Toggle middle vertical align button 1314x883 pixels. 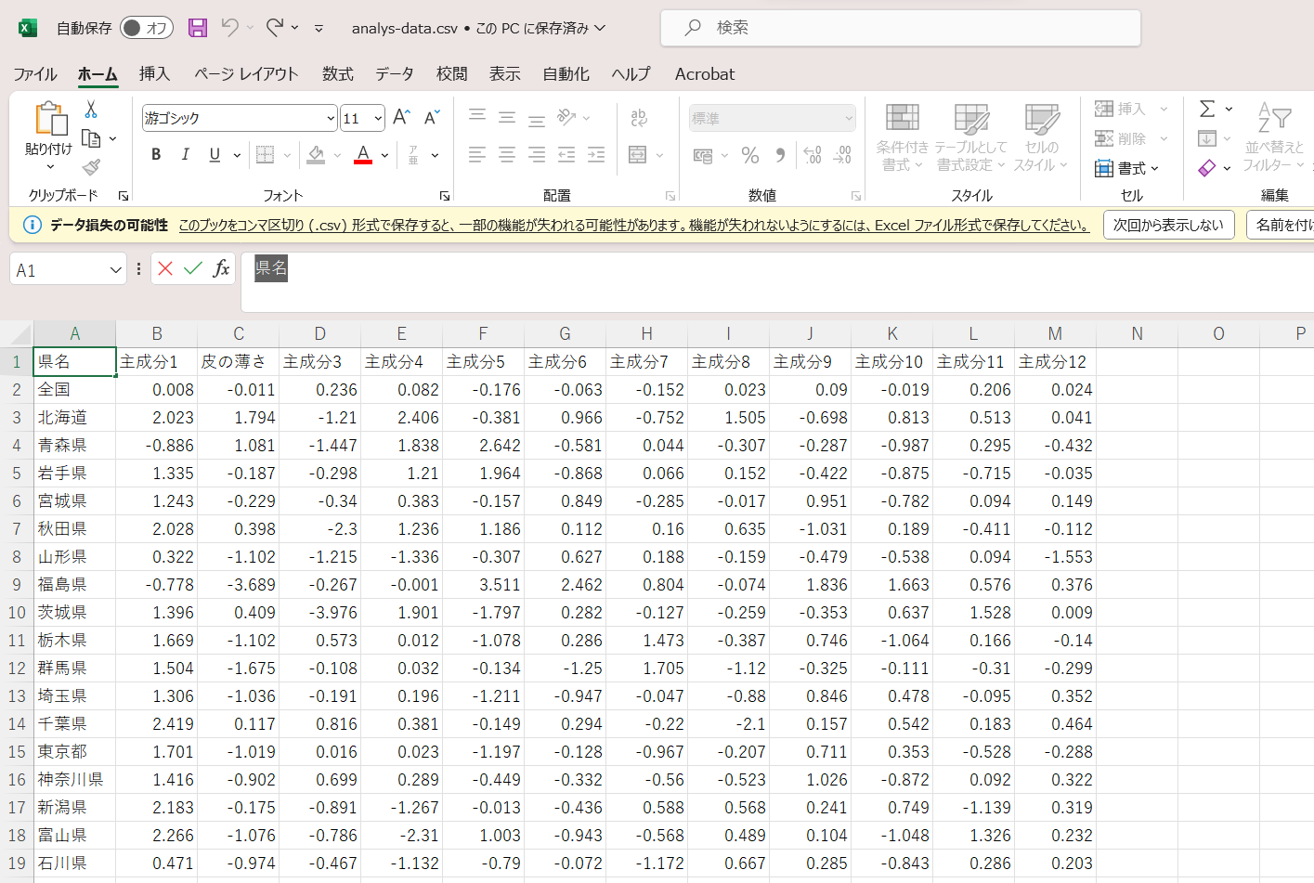(x=507, y=117)
